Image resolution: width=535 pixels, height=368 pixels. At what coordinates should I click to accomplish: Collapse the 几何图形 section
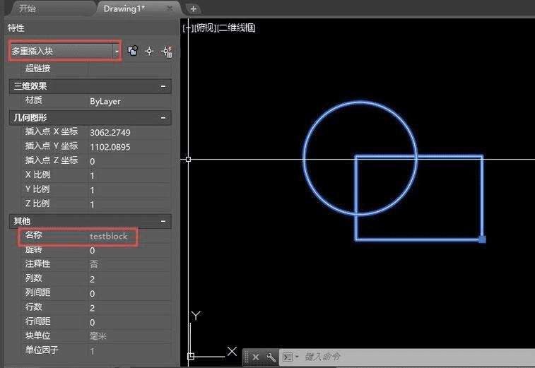coord(163,118)
